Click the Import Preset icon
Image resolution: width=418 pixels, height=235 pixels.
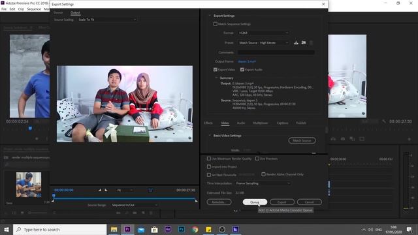[x=304, y=42]
